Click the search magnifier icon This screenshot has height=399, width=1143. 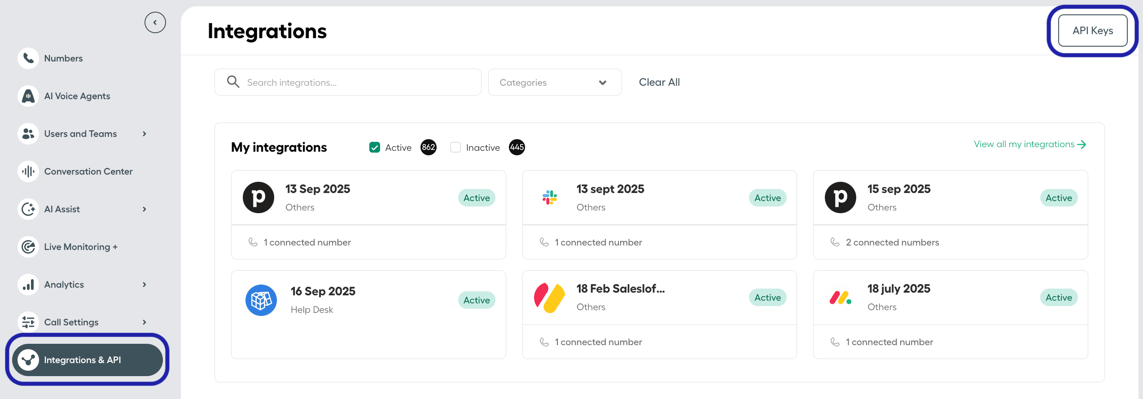tap(233, 82)
